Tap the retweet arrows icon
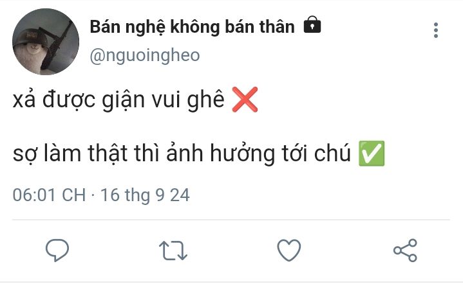The image size is (463, 284). pyautogui.click(x=173, y=251)
